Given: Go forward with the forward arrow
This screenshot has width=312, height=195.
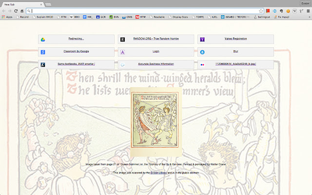Looking at the screenshot, I should (10, 11).
